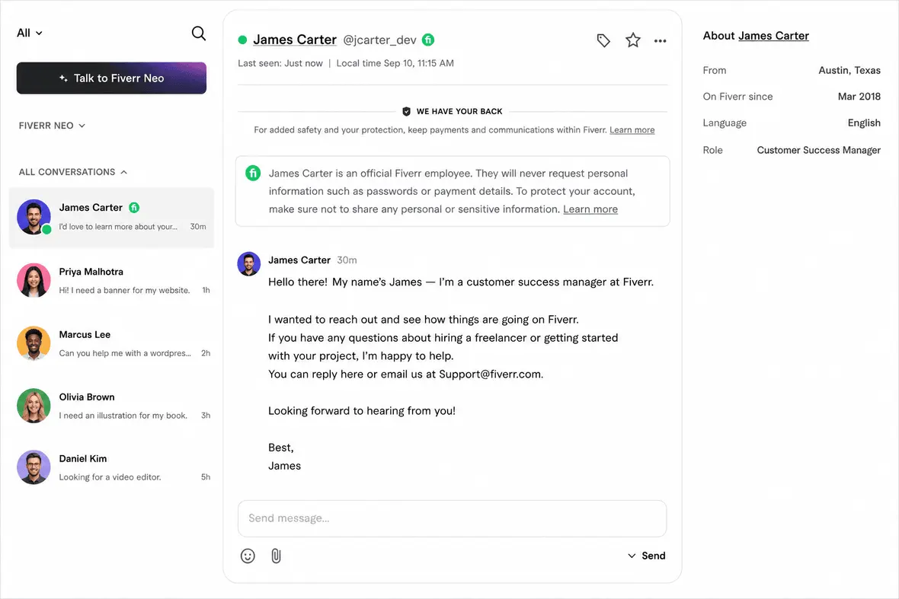Click the English language value

pos(864,123)
